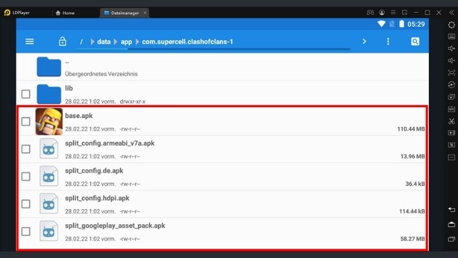Open the keyboard mapping icon
The height and width of the screenshot is (258, 458).
click(x=452, y=37)
